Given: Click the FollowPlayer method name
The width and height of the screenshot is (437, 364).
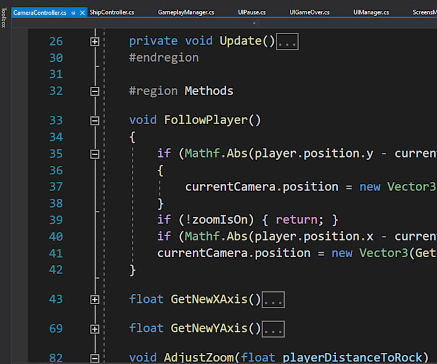Looking at the screenshot, I should [206, 120].
